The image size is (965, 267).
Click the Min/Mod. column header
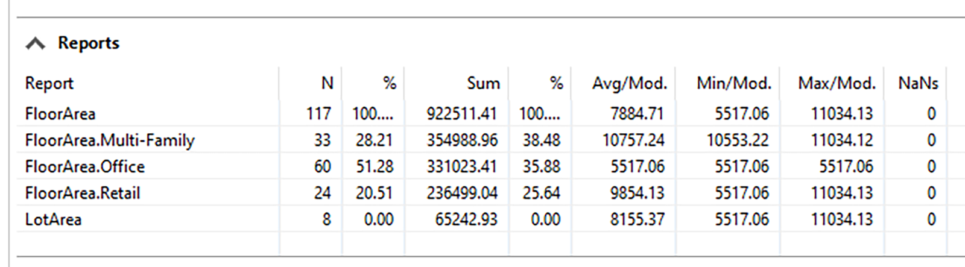[733, 83]
